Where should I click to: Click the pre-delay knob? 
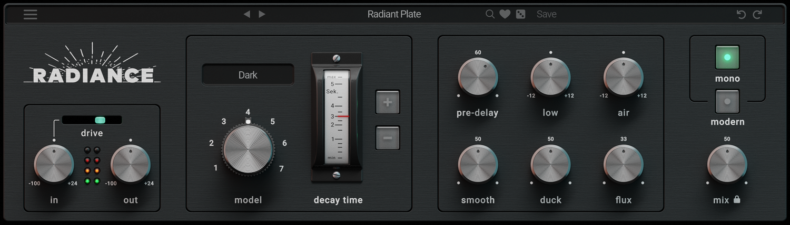(478, 77)
